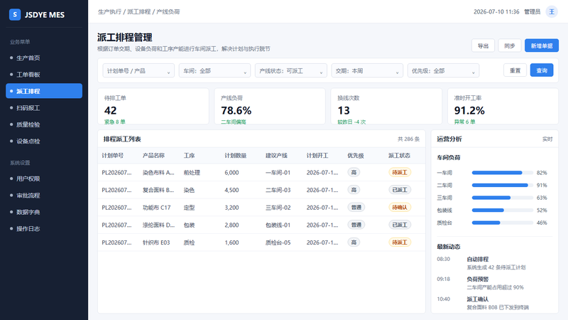Open the 交期: 本周 dropdown
The height and width of the screenshot is (320, 568).
tap(367, 70)
